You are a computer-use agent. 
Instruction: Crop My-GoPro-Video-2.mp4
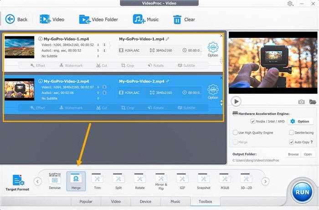pos(128,108)
